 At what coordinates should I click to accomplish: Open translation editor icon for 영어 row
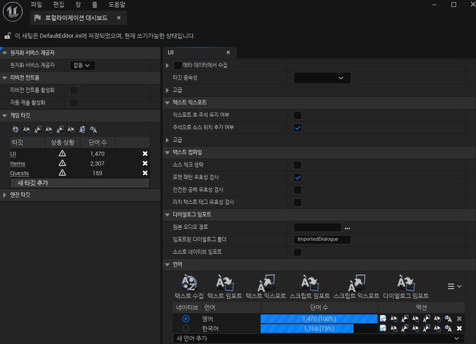(x=383, y=319)
